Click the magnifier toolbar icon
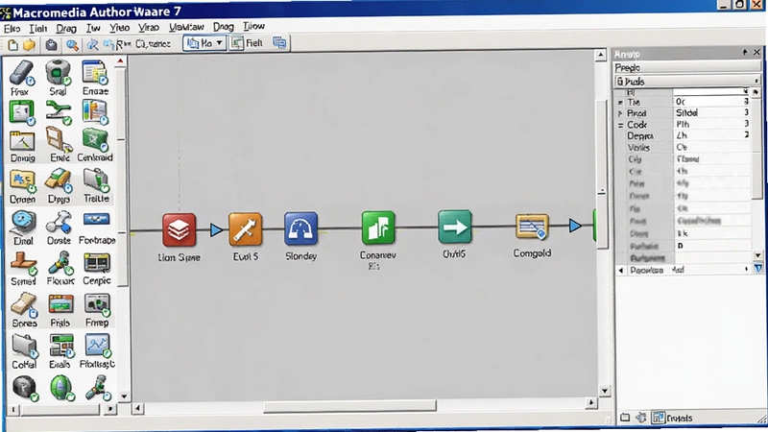768x432 pixels. click(73, 44)
